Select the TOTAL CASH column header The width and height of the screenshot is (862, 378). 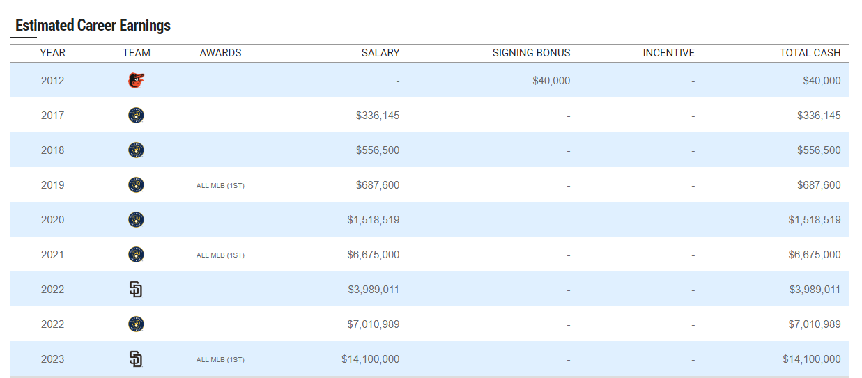pos(810,53)
